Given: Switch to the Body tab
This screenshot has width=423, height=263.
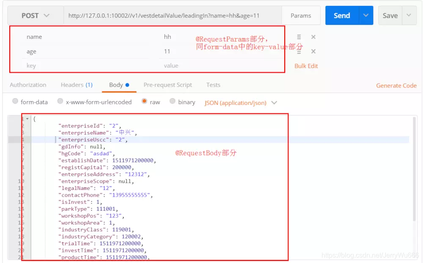Looking at the screenshot, I should click(x=119, y=85).
